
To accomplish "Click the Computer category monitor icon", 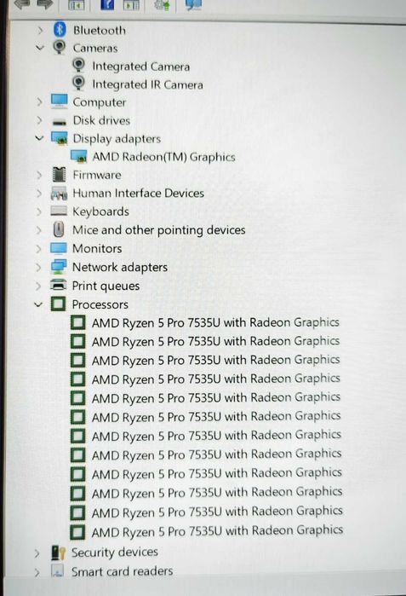I will coord(60,101).
